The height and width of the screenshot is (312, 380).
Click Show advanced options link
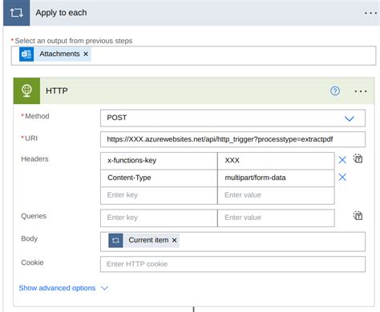point(57,288)
